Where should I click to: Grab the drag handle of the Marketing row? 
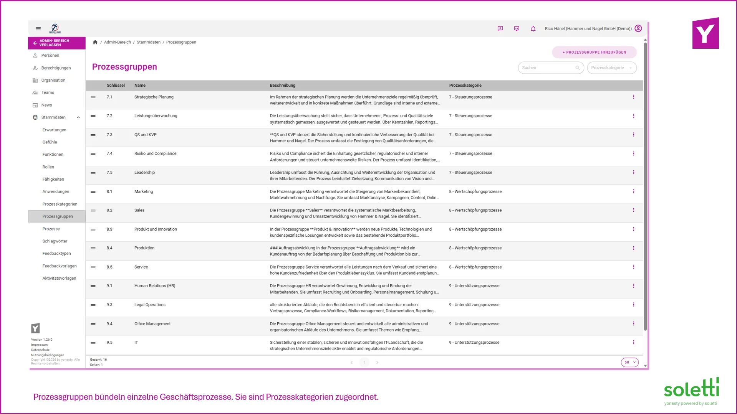click(93, 192)
